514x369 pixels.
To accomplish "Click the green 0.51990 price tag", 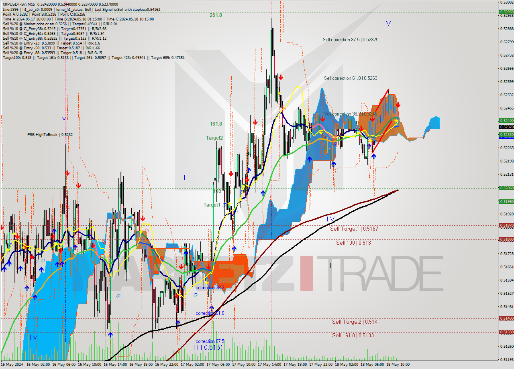I will 506,201.
